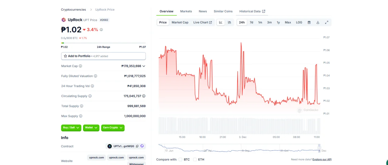Expand the Market Cap value chevron
Image resolution: width=388 pixels, height=165 pixels.
[144, 66]
